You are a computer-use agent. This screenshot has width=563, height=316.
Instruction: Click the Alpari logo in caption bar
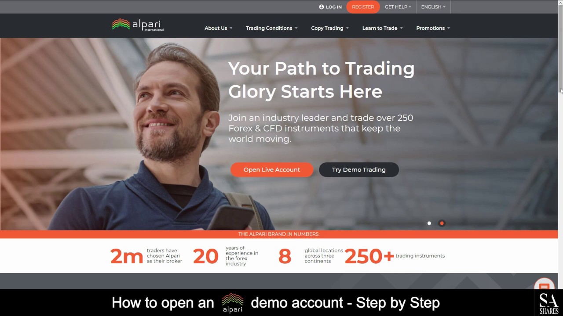(x=232, y=303)
